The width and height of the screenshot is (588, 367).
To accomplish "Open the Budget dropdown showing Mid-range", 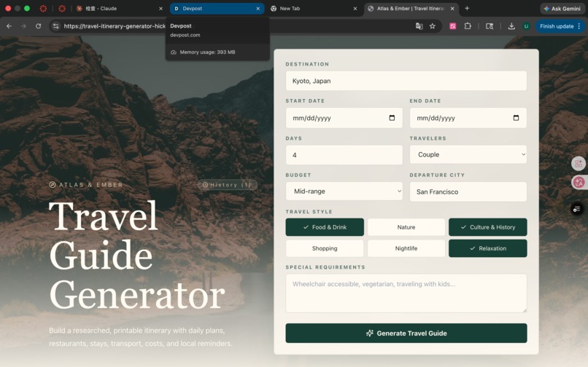I will [344, 192].
